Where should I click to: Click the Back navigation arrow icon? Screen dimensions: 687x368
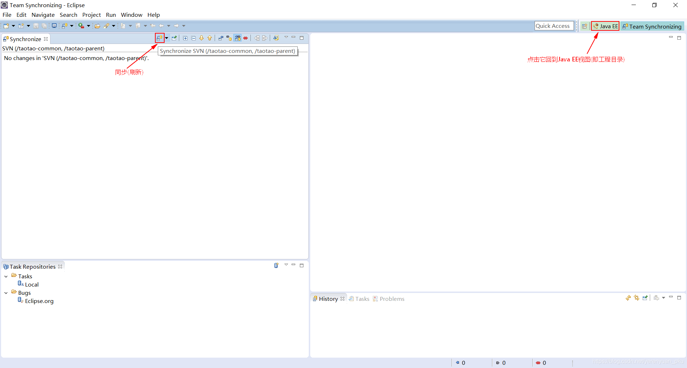coord(161,26)
